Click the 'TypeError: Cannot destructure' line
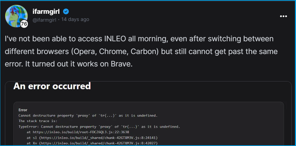The width and height of the screenshot is (296, 146). pos(99,127)
